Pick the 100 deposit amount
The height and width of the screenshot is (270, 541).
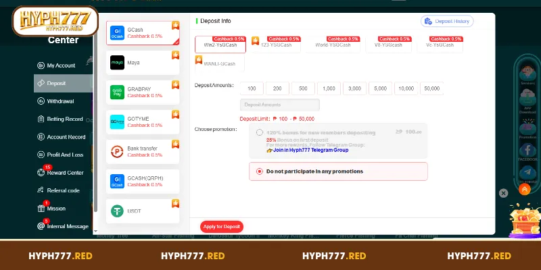point(252,88)
